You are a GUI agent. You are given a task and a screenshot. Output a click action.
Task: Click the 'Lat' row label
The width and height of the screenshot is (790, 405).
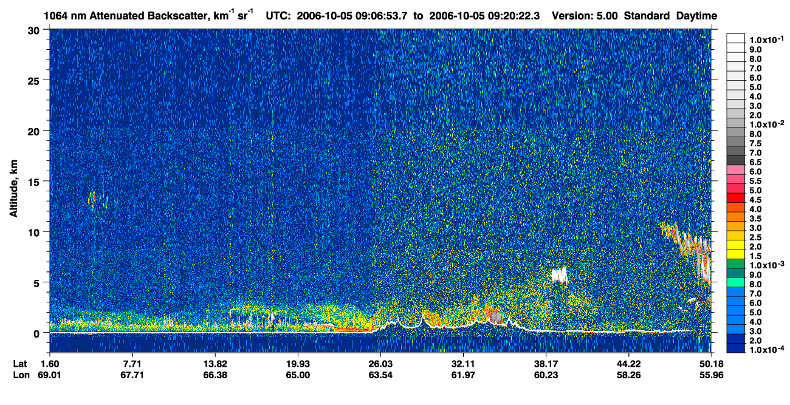(x=20, y=364)
